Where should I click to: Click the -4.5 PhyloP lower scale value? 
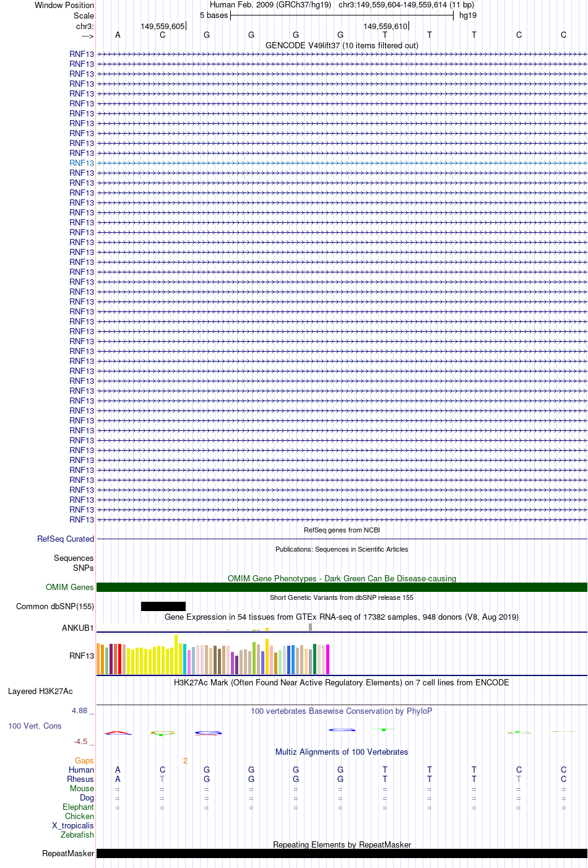point(83,742)
